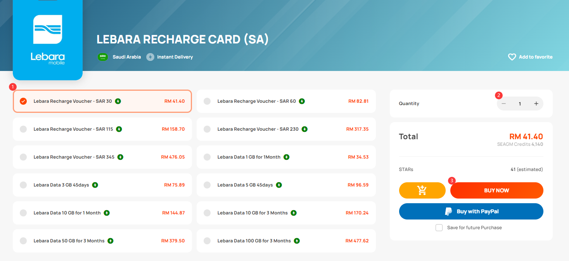The image size is (569, 261).
Task: Decrease quantity with the minus icon
Action: pyautogui.click(x=503, y=104)
